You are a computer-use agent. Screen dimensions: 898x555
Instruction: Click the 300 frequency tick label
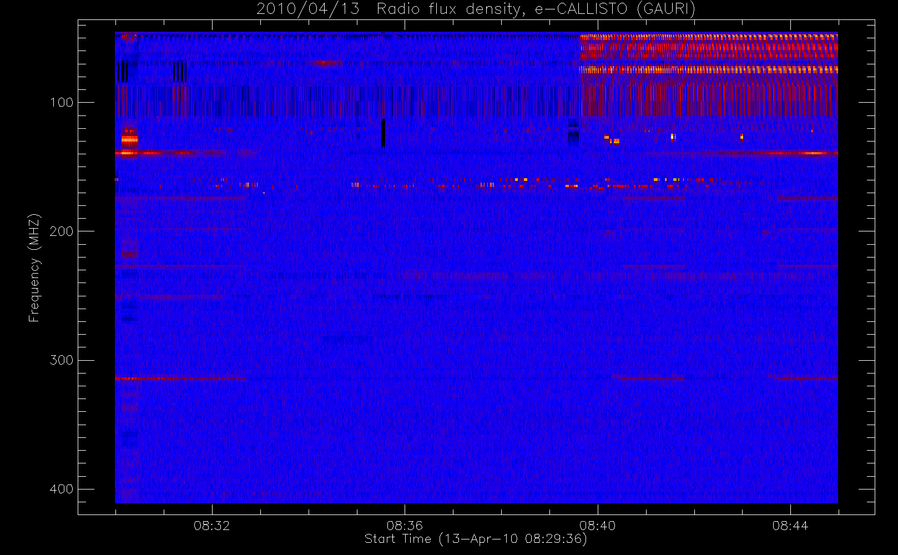click(x=61, y=360)
